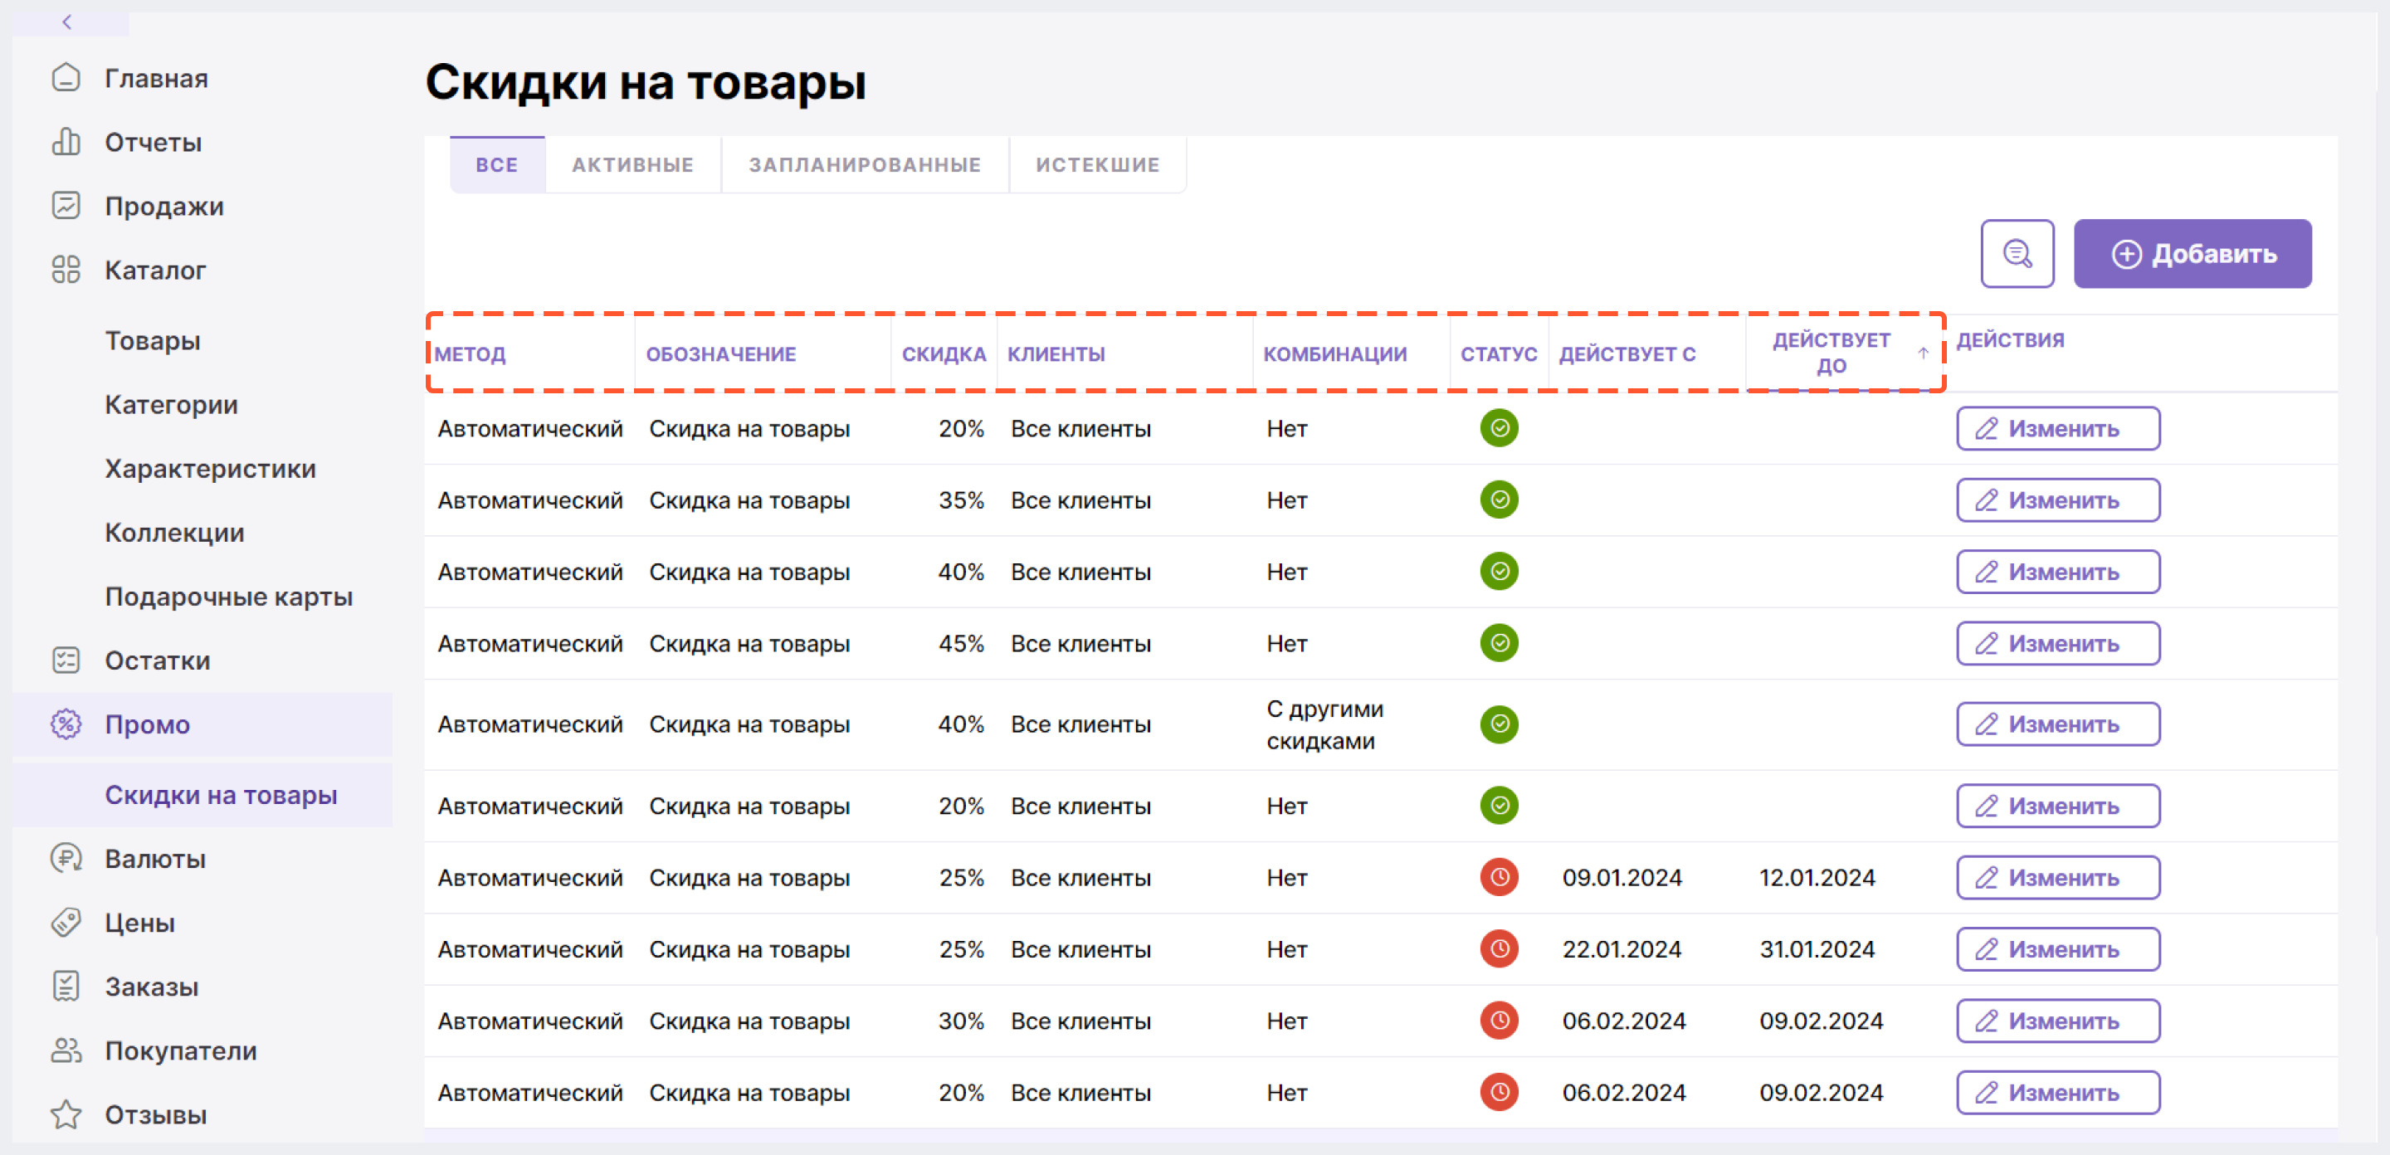Sort by the 'ДЕЙСТВУЕТ С' column header
The image size is (2390, 1155).
[x=1627, y=353]
